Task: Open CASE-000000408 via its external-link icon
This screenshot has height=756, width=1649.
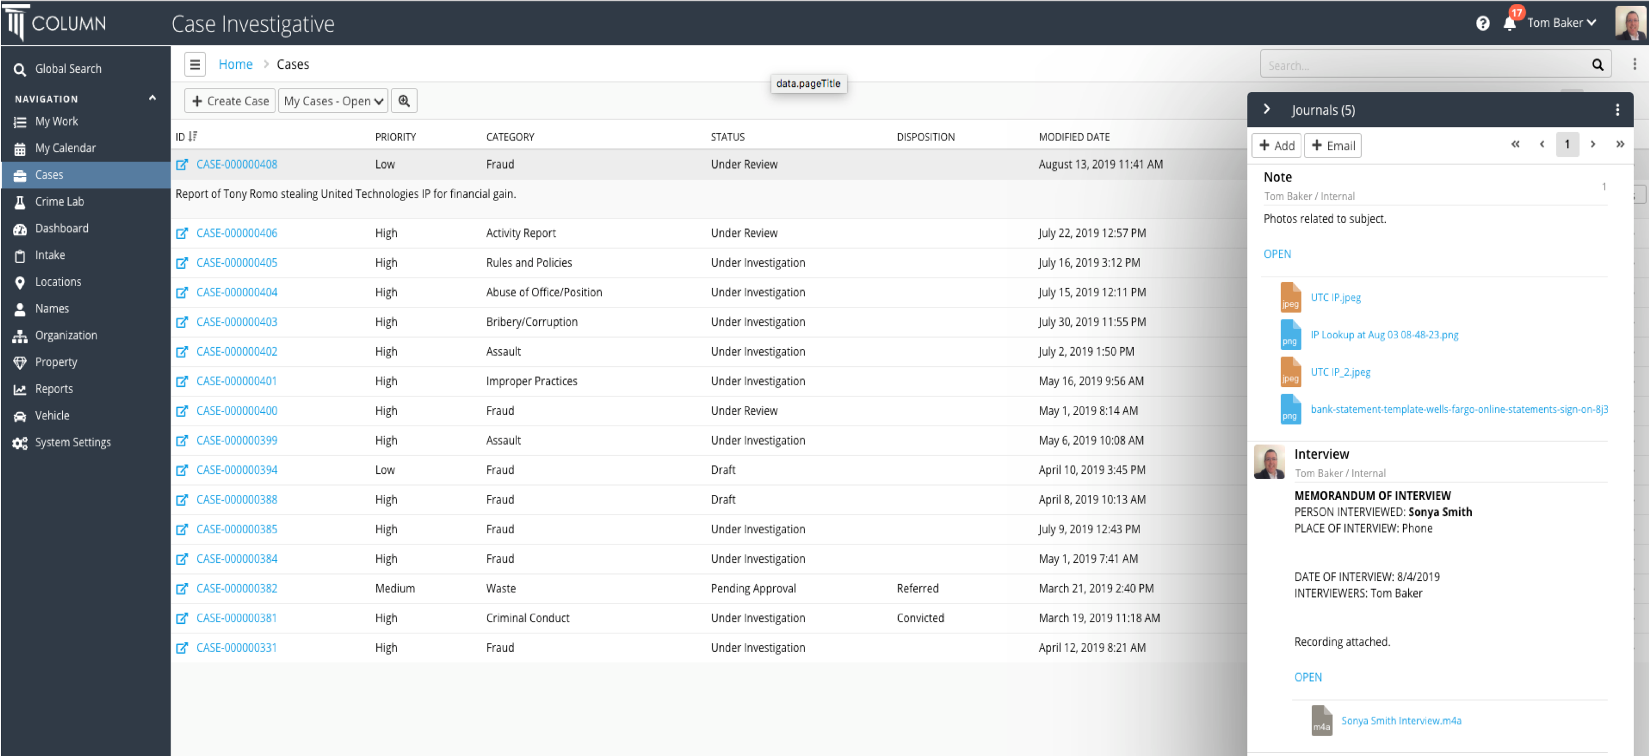Action: pyautogui.click(x=183, y=164)
